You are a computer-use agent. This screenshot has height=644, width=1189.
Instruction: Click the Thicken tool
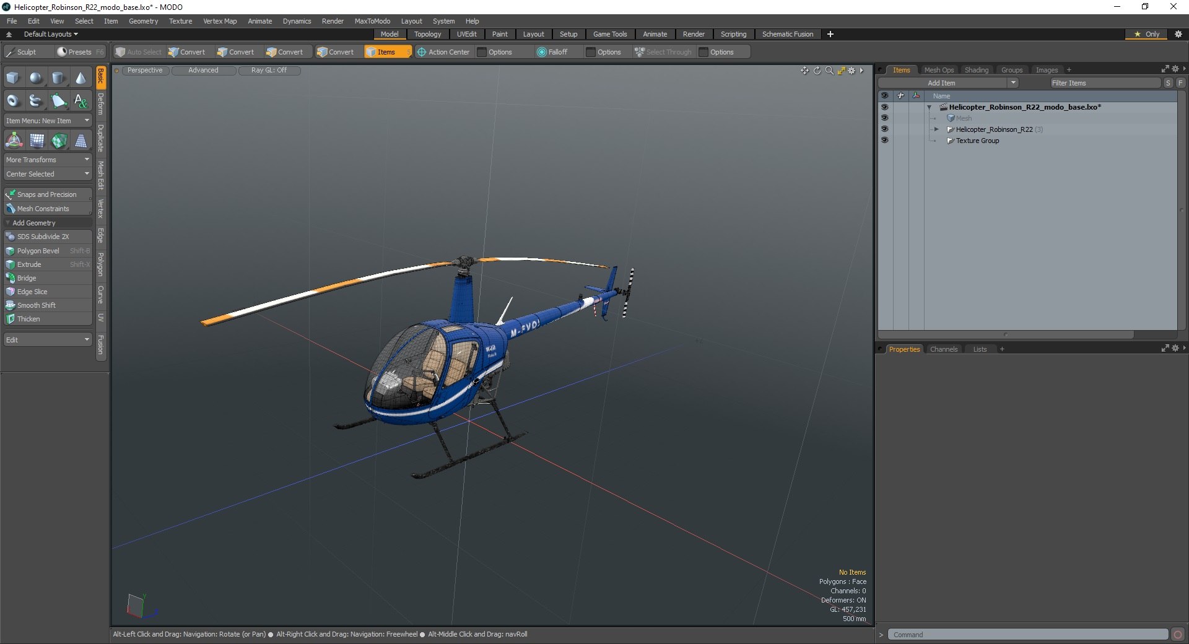point(48,319)
